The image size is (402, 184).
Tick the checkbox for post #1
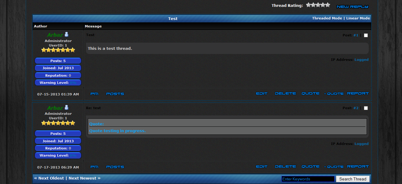[x=366, y=35]
